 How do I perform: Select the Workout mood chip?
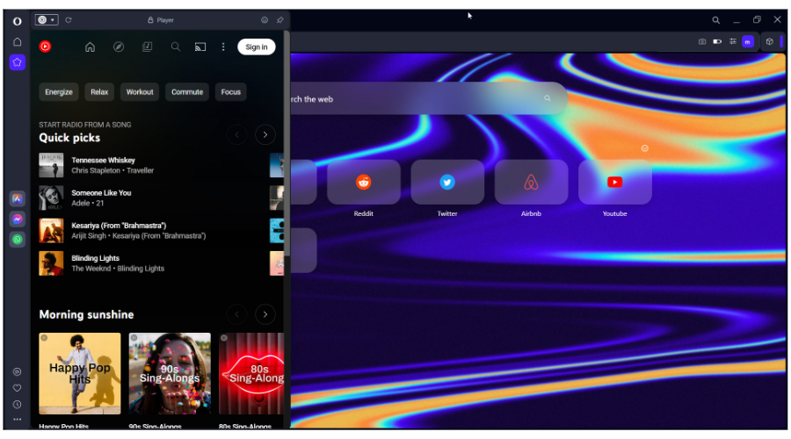coord(140,92)
